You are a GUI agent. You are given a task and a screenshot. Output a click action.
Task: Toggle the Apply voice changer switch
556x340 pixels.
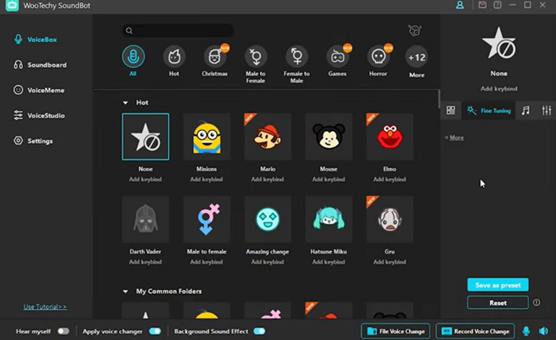[155, 331]
